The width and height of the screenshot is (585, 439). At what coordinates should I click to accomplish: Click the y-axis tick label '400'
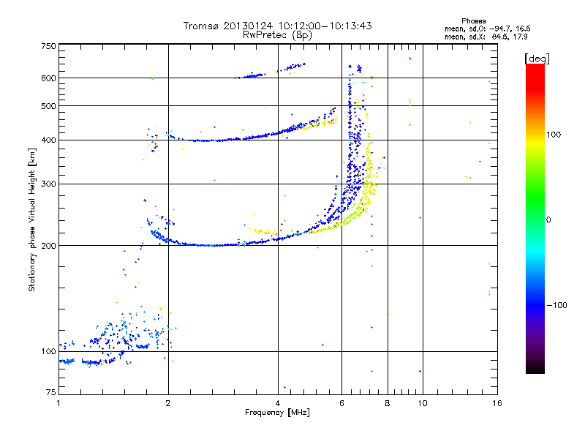(x=48, y=140)
